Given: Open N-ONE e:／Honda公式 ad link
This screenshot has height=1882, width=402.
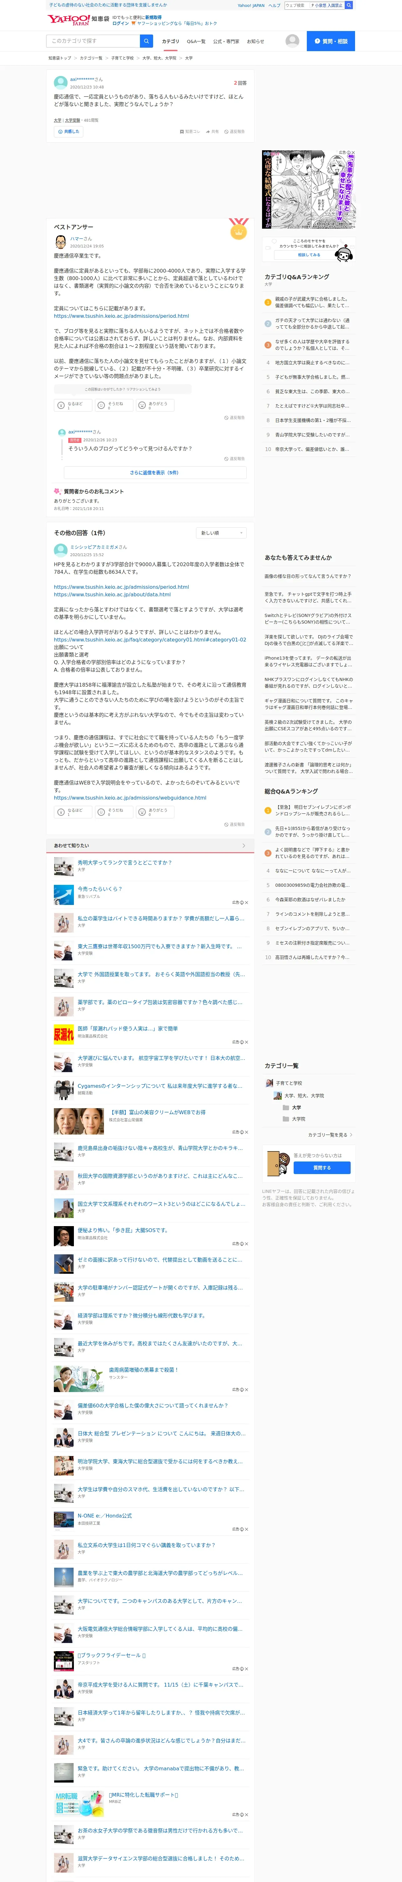Looking at the screenshot, I should tap(105, 1516).
